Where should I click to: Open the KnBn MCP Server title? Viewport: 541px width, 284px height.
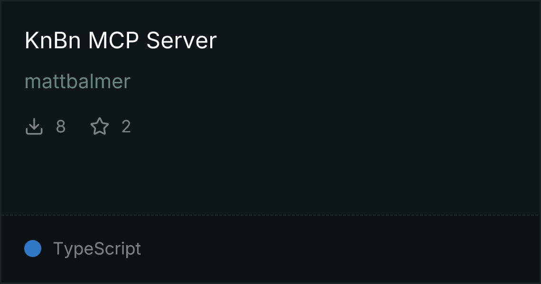[121, 40]
